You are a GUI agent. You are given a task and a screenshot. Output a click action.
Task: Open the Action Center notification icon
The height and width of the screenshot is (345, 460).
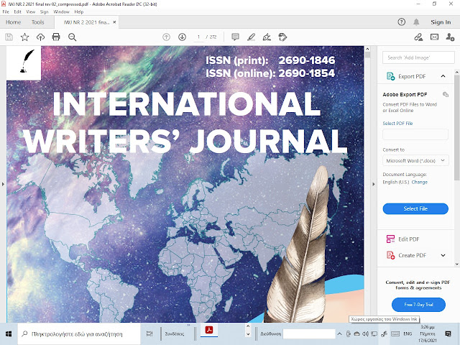point(448,333)
